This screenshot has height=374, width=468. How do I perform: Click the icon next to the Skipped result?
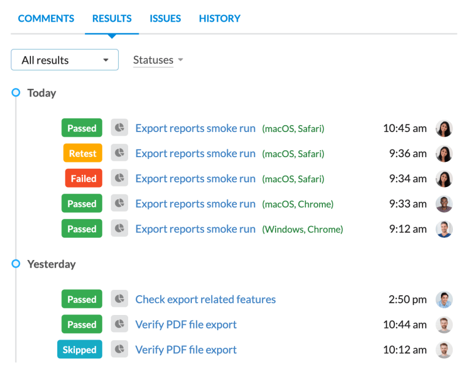[119, 349]
